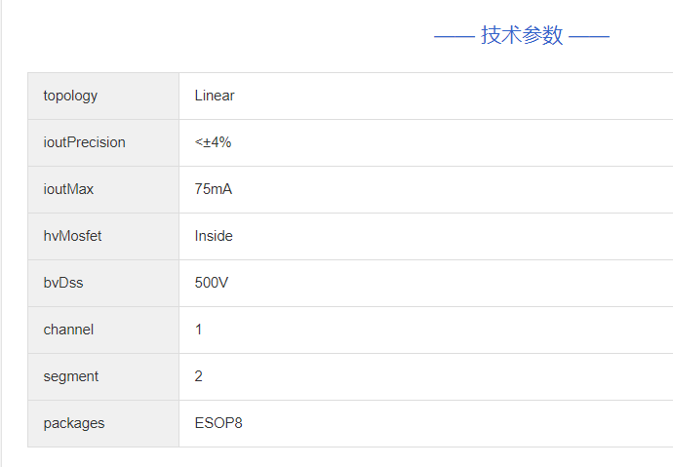Click the 技术参数 section heading
This screenshot has width=673, height=467.
tap(522, 36)
